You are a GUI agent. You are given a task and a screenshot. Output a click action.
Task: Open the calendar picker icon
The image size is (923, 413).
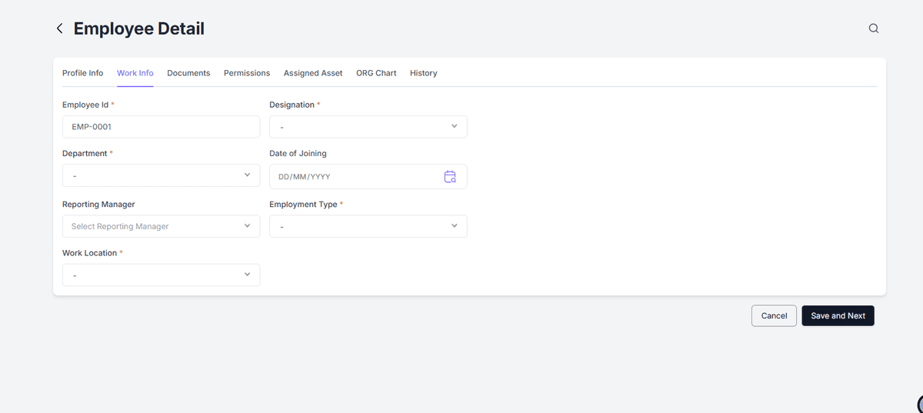click(450, 177)
